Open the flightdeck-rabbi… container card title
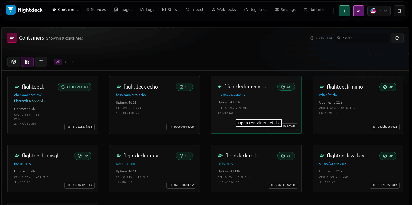The image size is (412, 205). [x=143, y=156]
